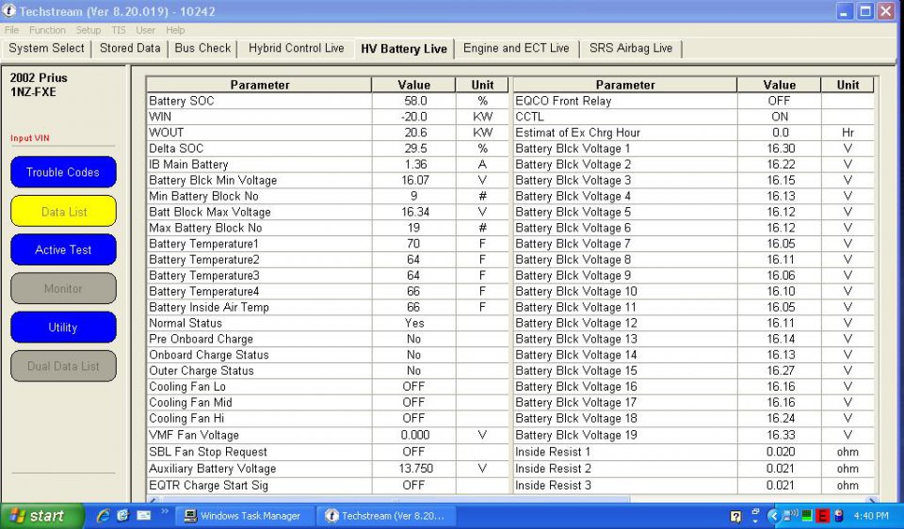This screenshot has width=904, height=529.
Task: Select the EQCO Front Relay row
Action: (x=694, y=101)
